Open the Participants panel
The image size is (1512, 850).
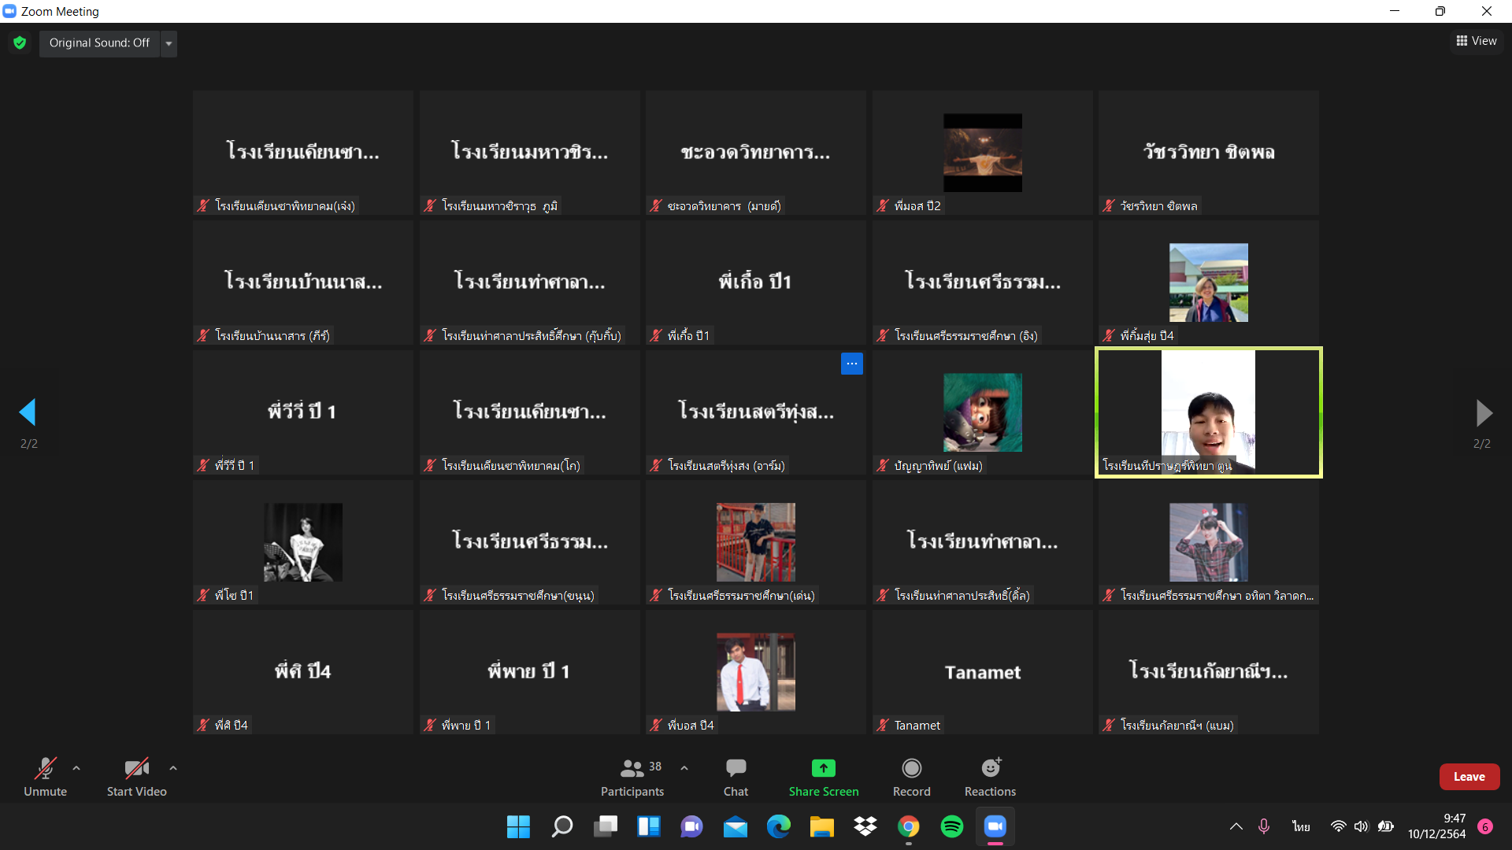pyautogui.click(x=632, y=777)
